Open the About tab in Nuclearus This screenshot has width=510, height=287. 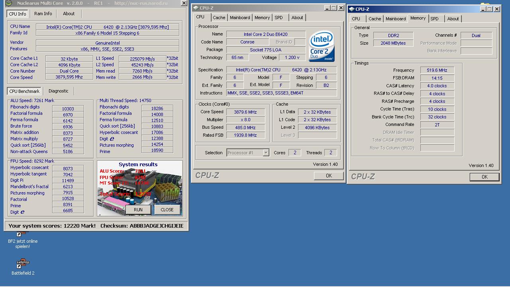coord(69,14)
